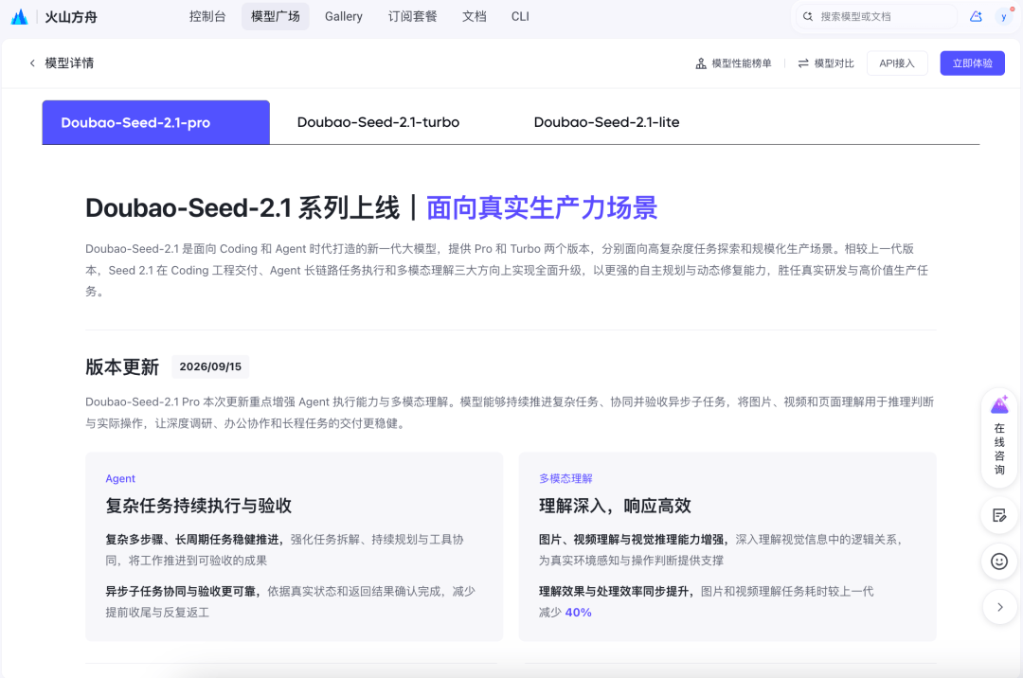Switch to the Doubao-Seed-2.1-turbo tab
1023x678 pixels.
point(378,122)
